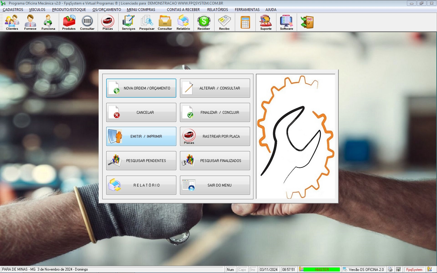Click the CANCELAR button
The image size is (437, 273).
141,113
